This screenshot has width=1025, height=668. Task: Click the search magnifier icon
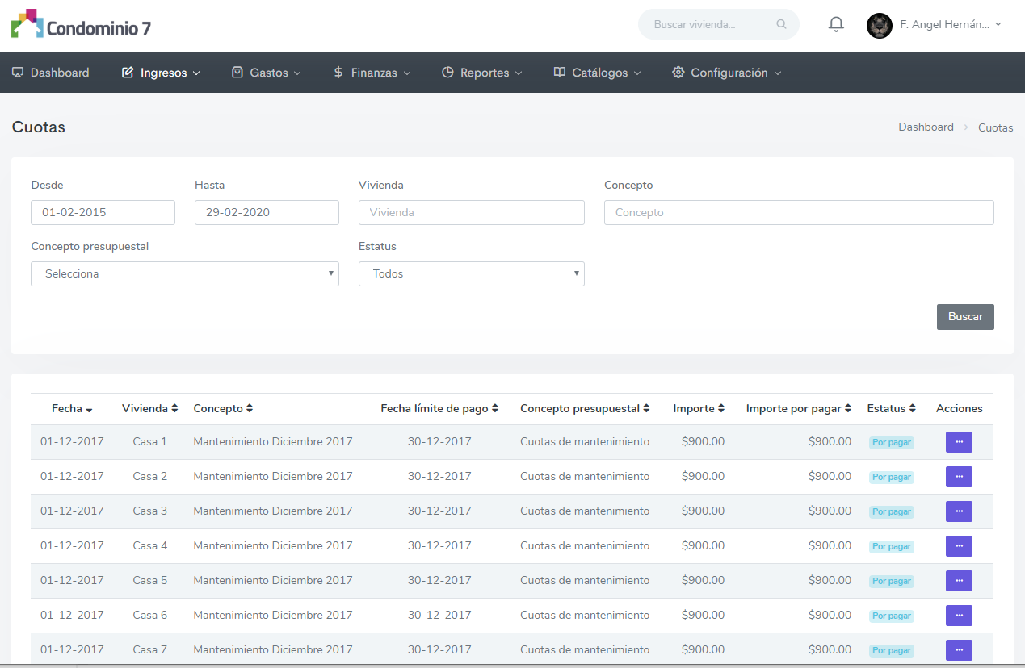tap(781, 24)
